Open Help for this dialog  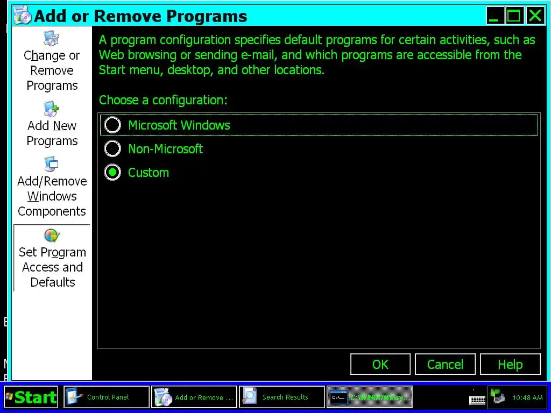510,364
